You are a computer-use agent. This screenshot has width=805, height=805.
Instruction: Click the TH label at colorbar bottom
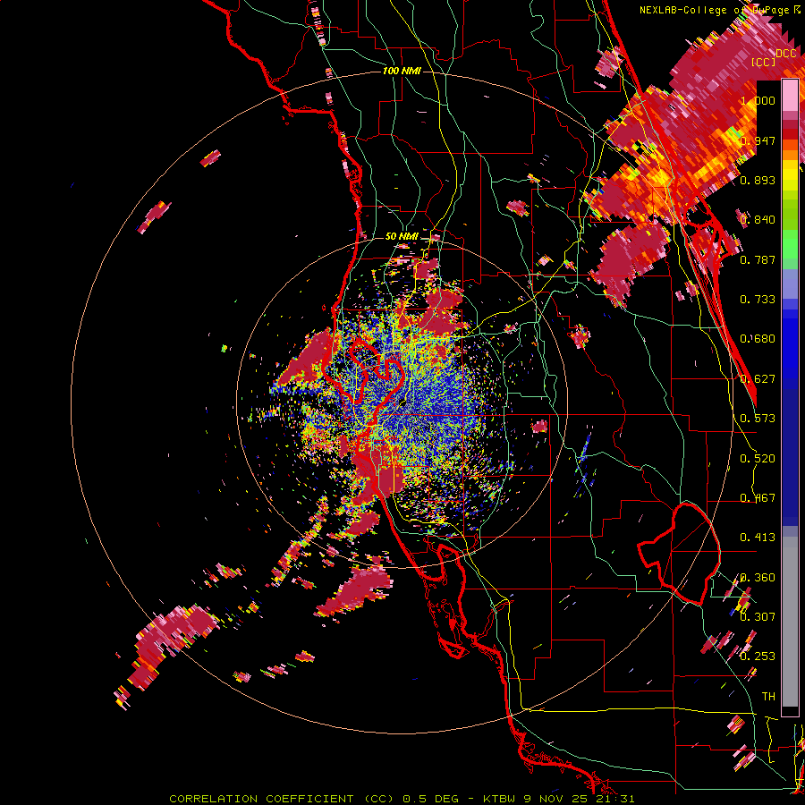pos(768,697)
